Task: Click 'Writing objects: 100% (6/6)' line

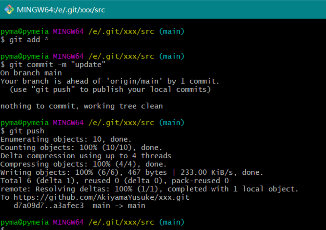Action: (x=132, y=172)
